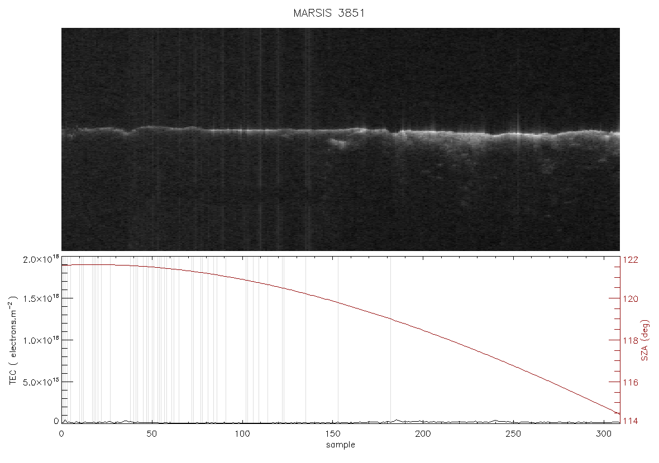Click the 116 SZA tick label
Screen dimensions: 659x463
(x=631, y=383)
